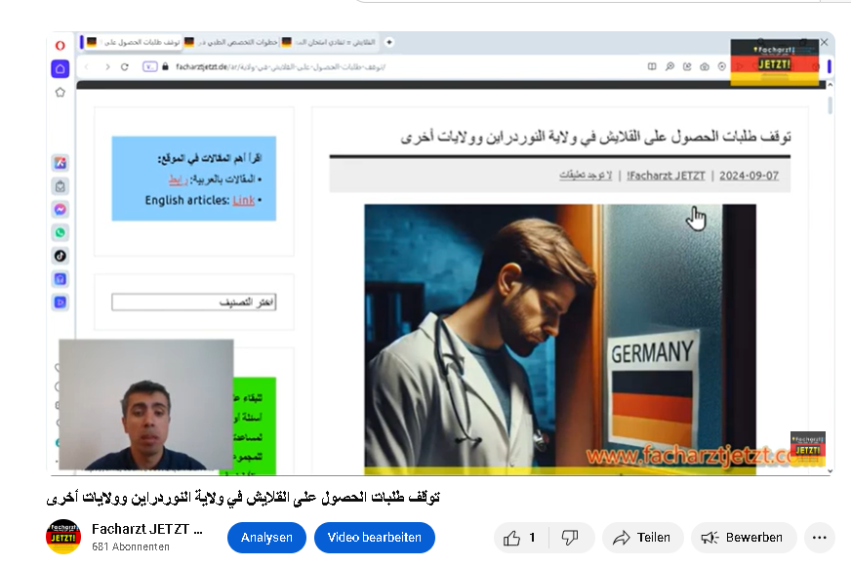Click the 2024-09-07 date link
The height and width of the screenshot is (566, 851).
point(749,176)
